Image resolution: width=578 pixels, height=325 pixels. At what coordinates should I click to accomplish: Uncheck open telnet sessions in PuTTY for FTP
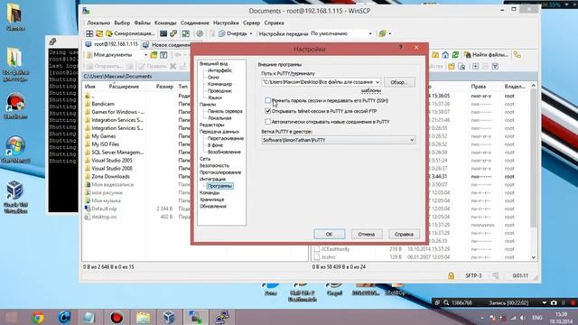[x=268, y=111]
